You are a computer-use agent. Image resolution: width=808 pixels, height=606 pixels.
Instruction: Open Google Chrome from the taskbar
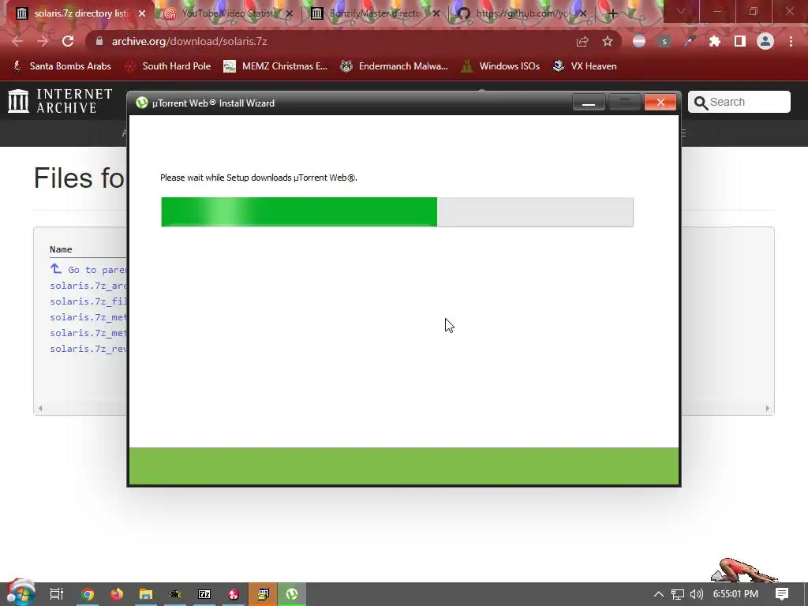click(88, 595)
